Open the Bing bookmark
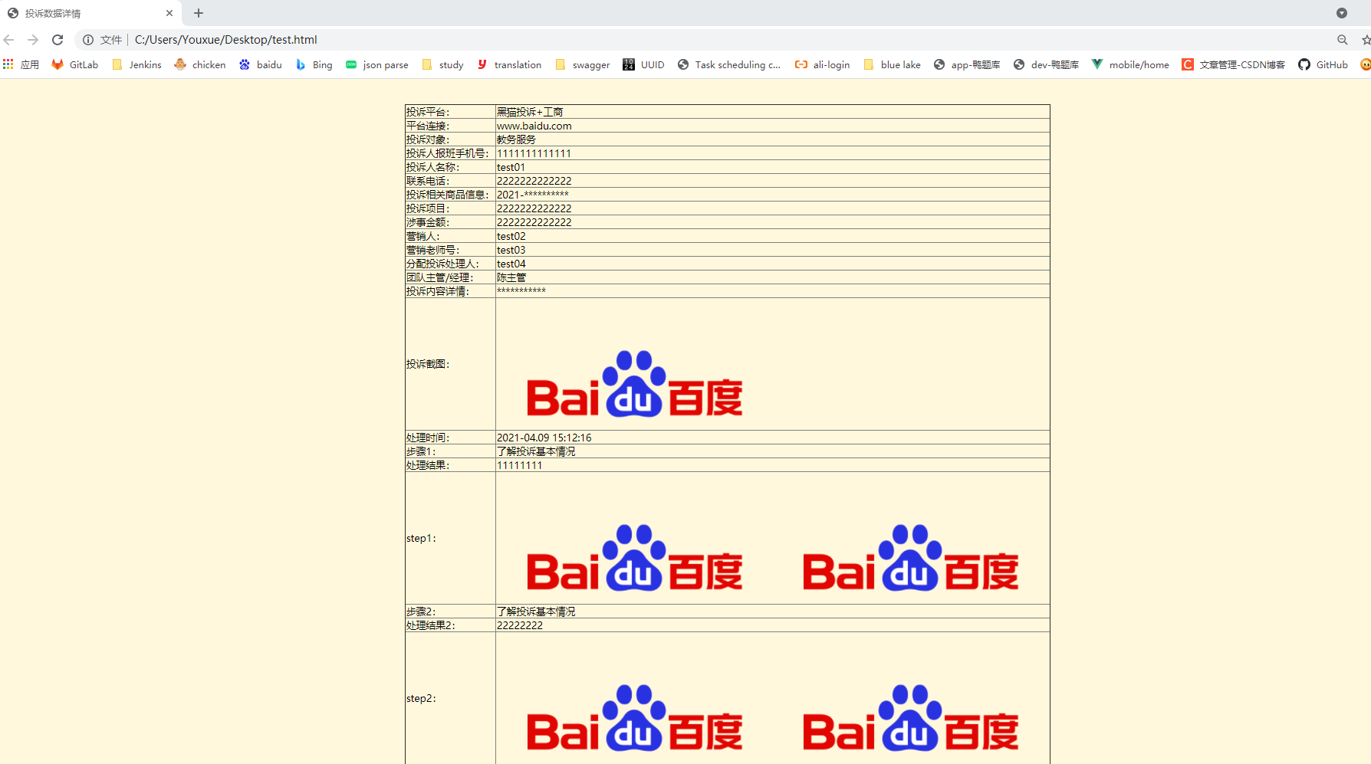The image size is (1371, 764). [314, 65]
